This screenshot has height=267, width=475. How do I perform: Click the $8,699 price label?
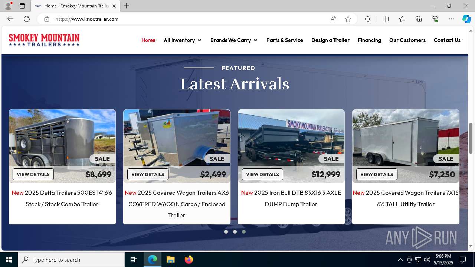coord(98,174)
